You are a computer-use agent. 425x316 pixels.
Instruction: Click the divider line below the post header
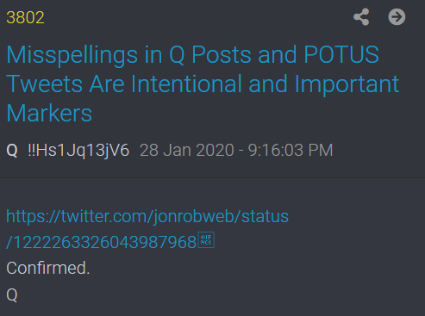(212, 178)
